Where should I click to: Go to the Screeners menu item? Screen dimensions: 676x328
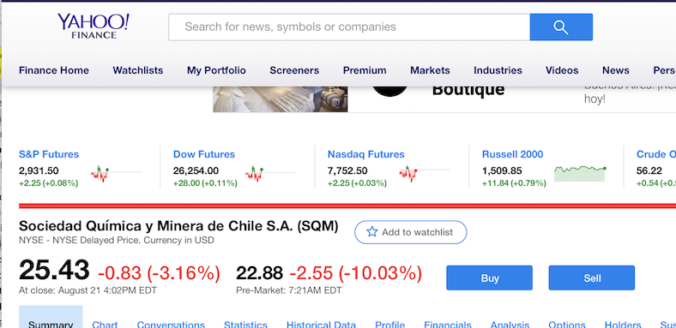pyautogui.click(x=294, y=70)
